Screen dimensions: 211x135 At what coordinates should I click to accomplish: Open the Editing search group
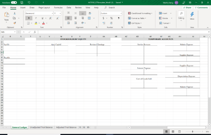(x=181, y=16)
